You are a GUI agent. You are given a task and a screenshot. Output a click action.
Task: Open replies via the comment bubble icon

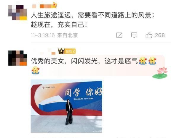click(134, 35)
